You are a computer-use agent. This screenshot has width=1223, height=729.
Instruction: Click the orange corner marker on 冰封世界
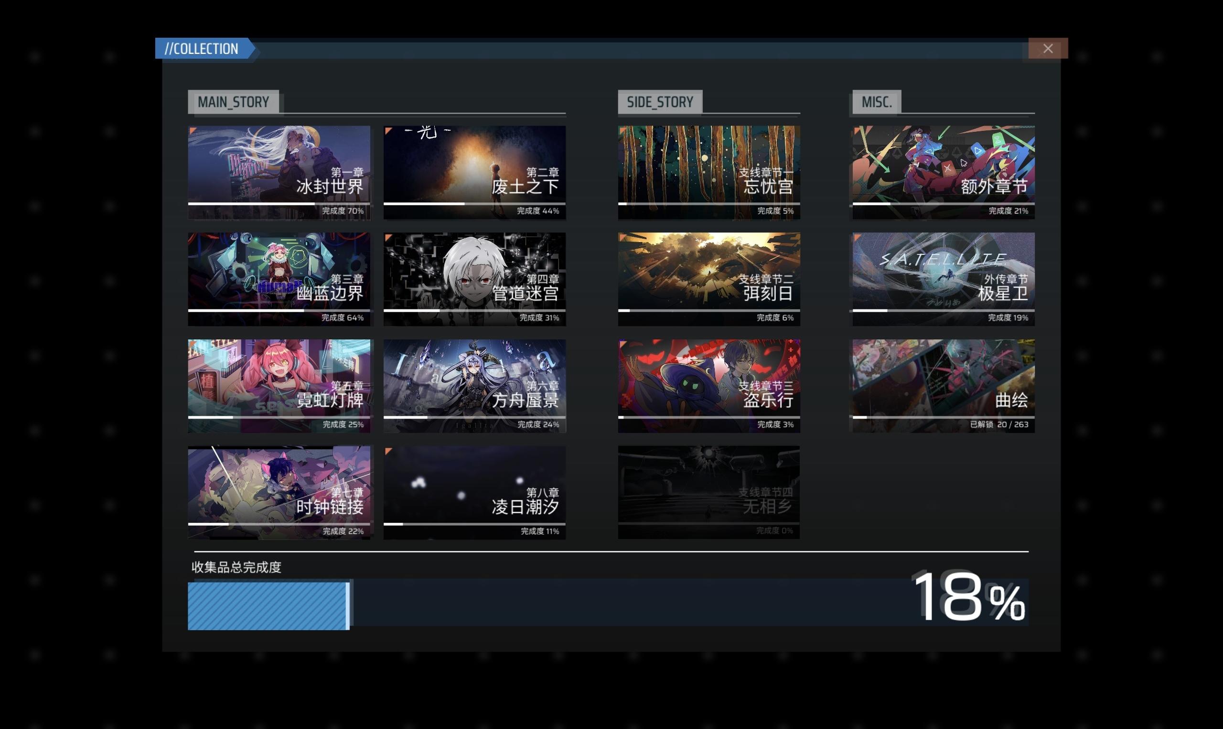click(x=193, y=130)
